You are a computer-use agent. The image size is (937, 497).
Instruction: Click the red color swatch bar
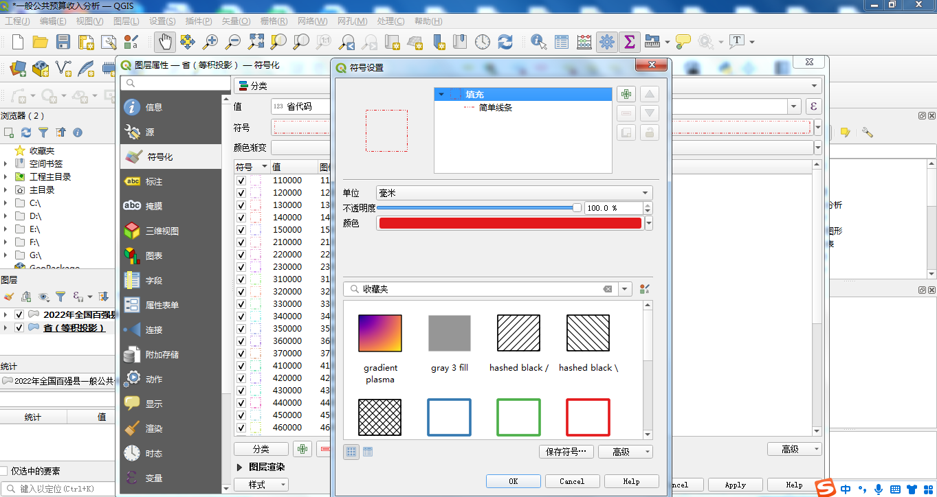[x=510, y=223]
